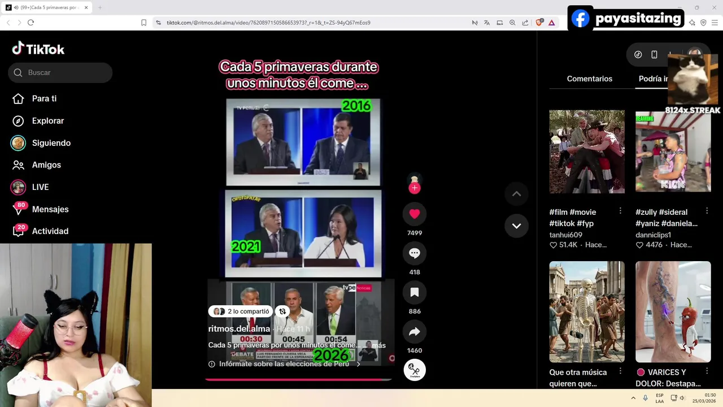Viewport: 723px width, 407px height.
Task: Click the #film #movie #tiktok #fyp caption
Action: point(573,218)
